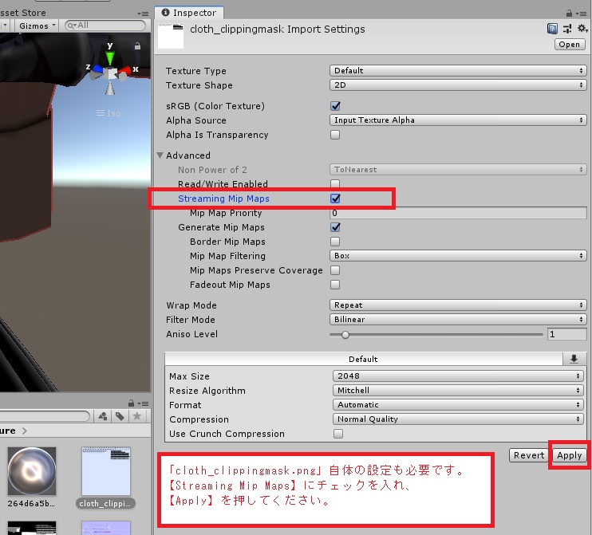Open the Project panel options menu

click(x=144, y=403)
